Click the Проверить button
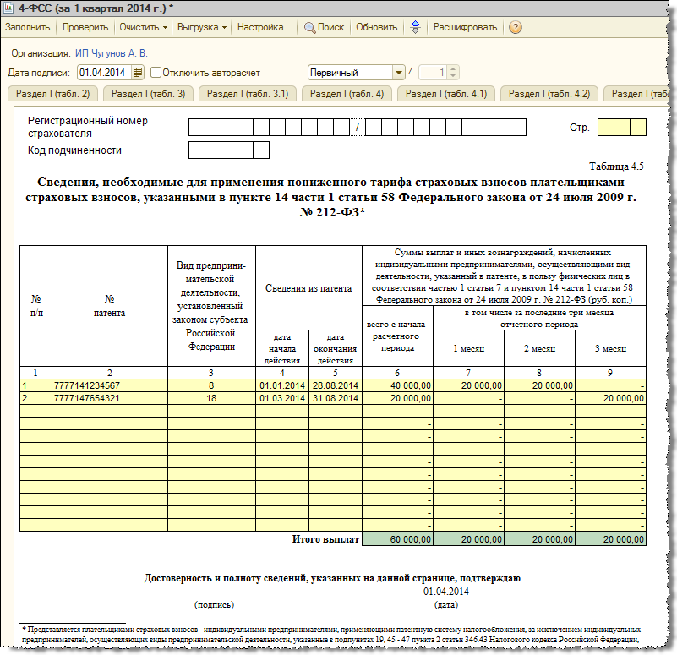 pos(85,27)
